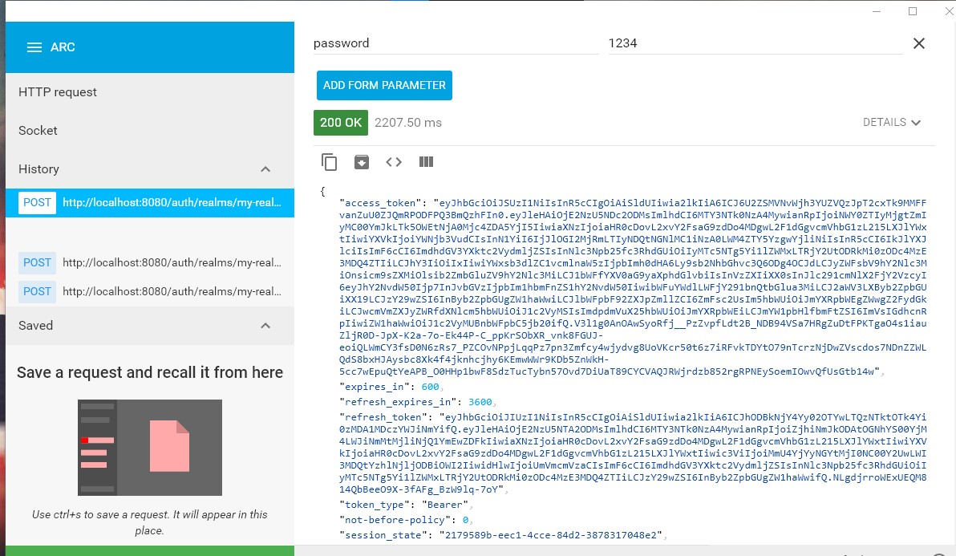The width and height of the screenshot is (956, 556).
Task: Open the Socket section
Action: click(38, 130)
